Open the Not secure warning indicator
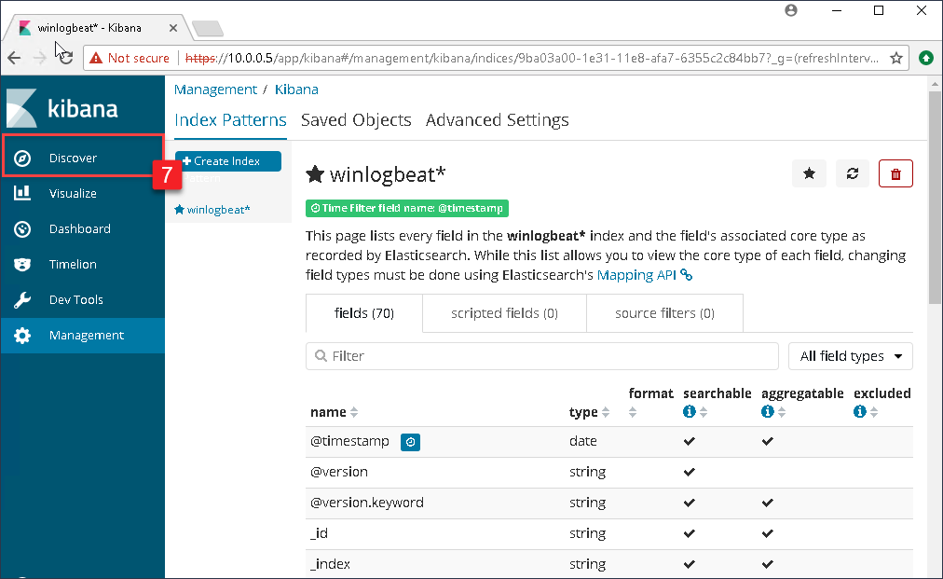943x579 pixels. (x=130, y=58)
